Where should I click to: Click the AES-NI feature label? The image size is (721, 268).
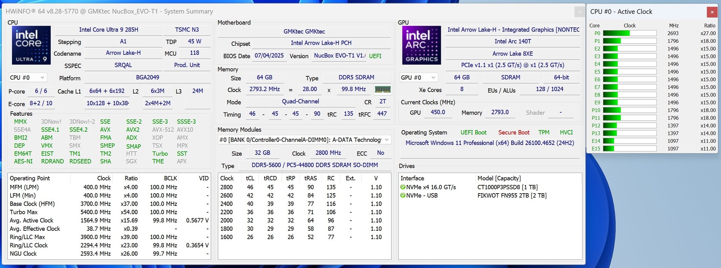[x=23, y=161]
